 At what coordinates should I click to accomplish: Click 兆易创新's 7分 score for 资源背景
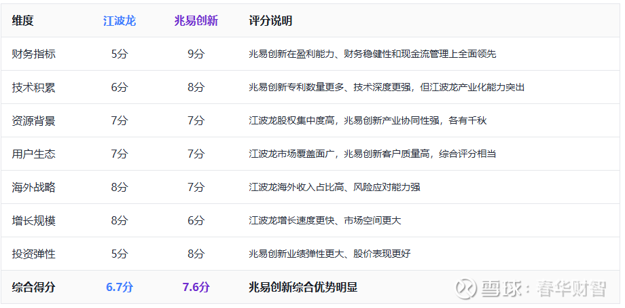coord(196,120)
